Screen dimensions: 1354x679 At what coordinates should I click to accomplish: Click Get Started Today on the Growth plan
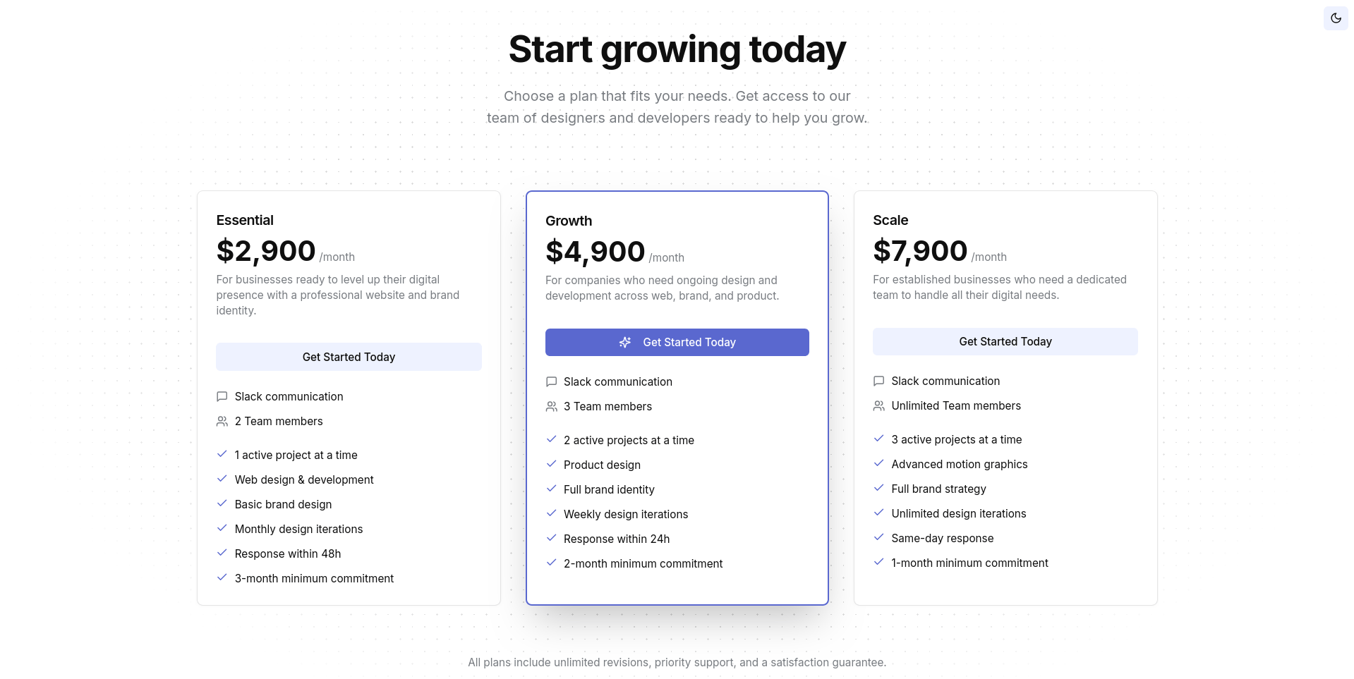(677, 342)
